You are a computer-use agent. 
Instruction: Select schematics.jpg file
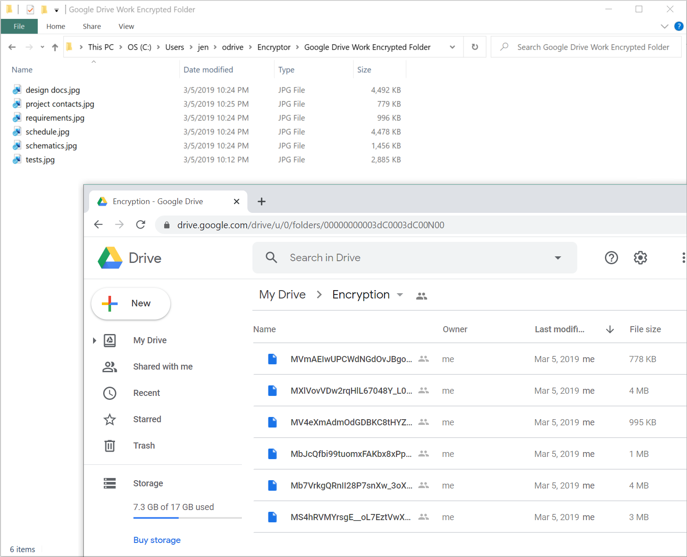[x=51, y=146]
